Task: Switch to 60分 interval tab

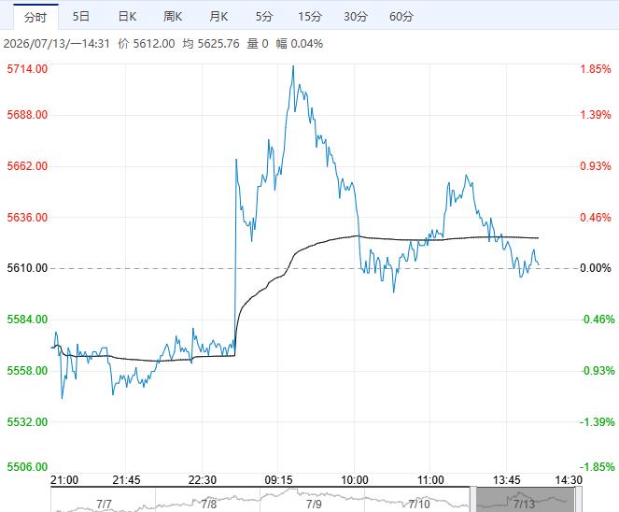Action: (401, 17)
